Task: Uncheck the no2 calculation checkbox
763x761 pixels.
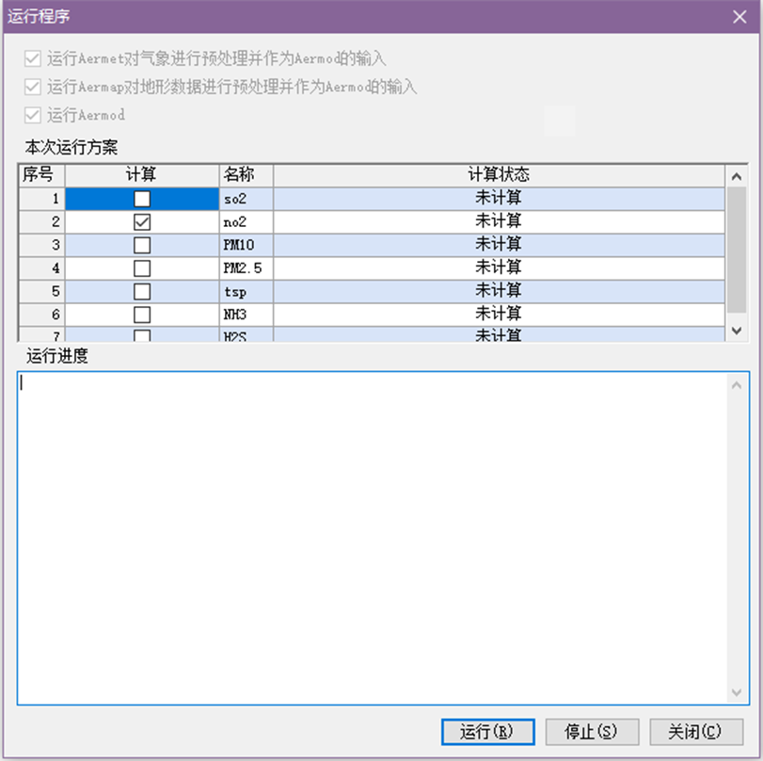Action: pos(142,222)
